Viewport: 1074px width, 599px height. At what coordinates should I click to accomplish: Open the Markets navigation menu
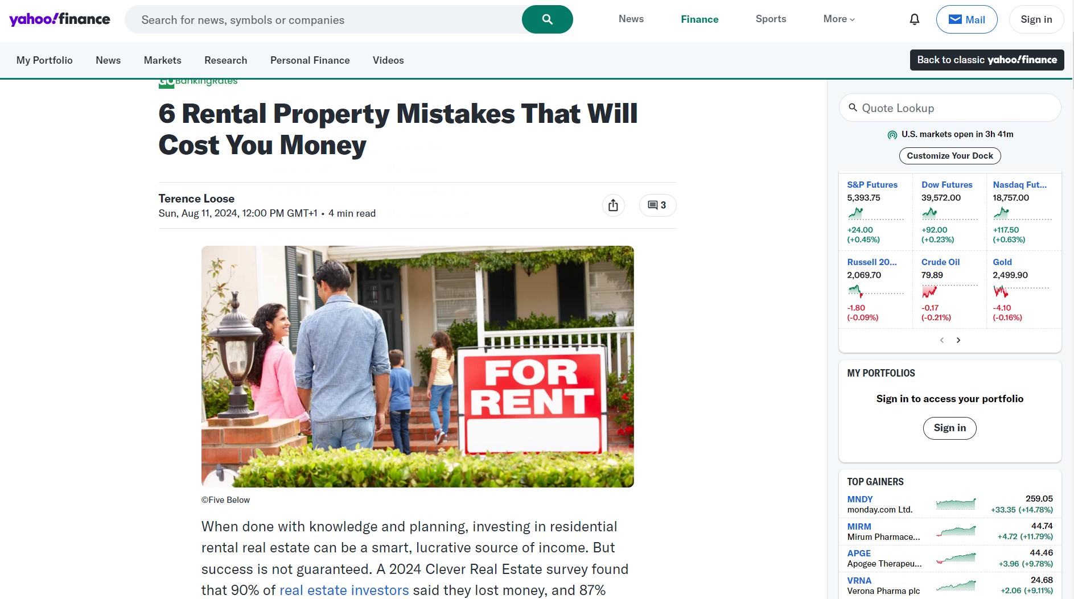click(x=162, y=60)
